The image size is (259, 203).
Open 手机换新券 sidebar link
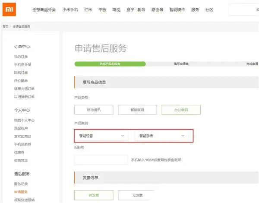point(22,144)
